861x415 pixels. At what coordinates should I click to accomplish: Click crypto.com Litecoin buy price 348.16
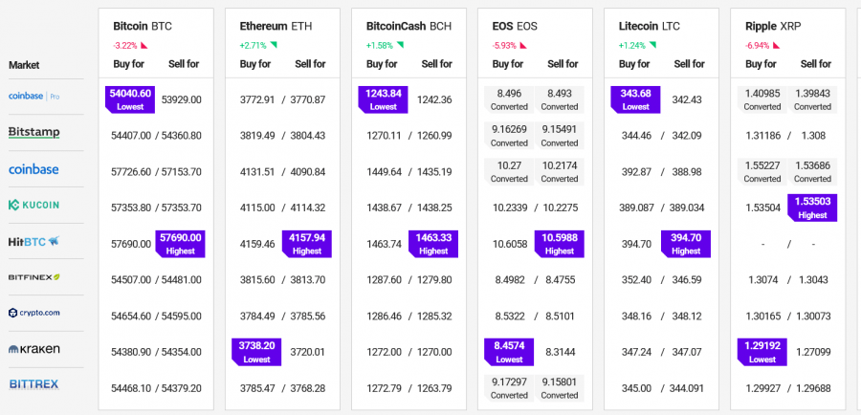pos(636,317)
